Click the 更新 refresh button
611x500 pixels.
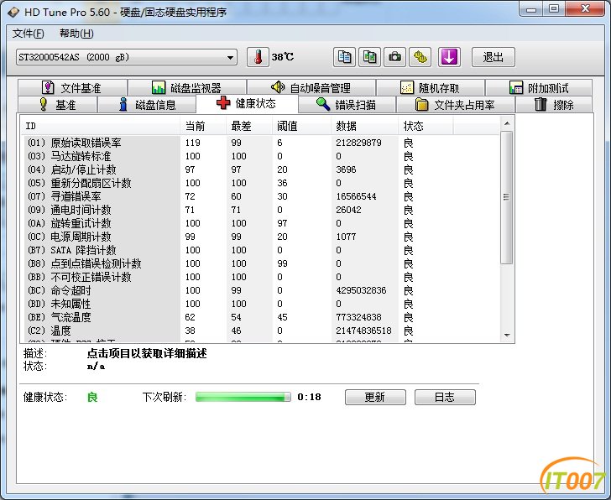click(x=375, y=397)
